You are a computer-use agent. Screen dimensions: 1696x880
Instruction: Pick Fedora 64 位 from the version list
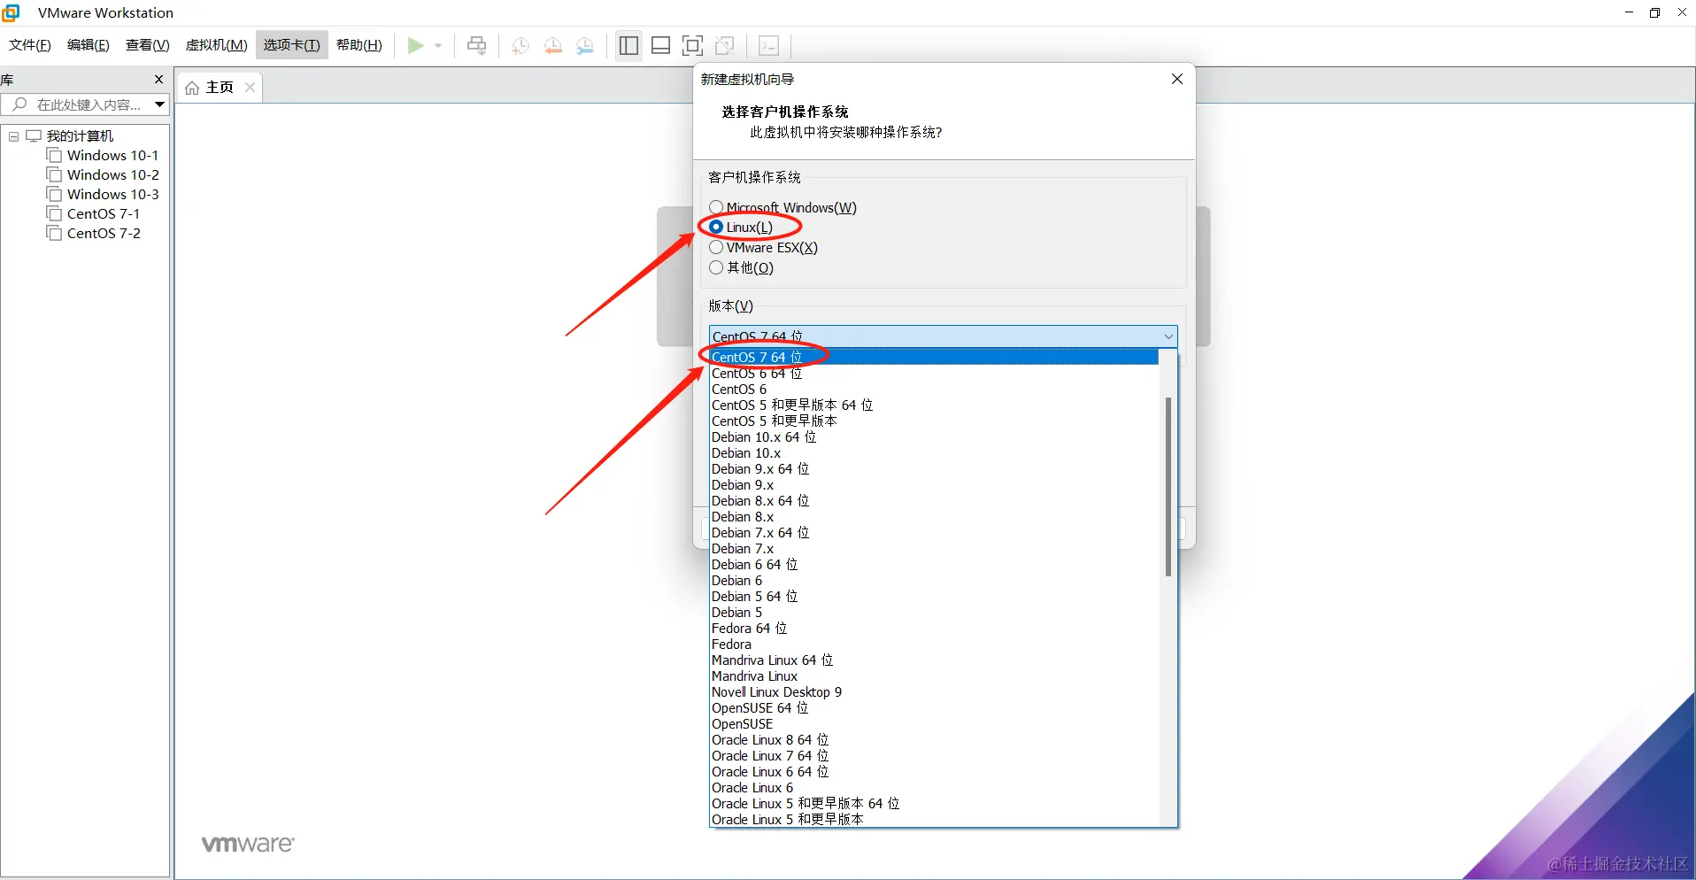pos(934,629)
